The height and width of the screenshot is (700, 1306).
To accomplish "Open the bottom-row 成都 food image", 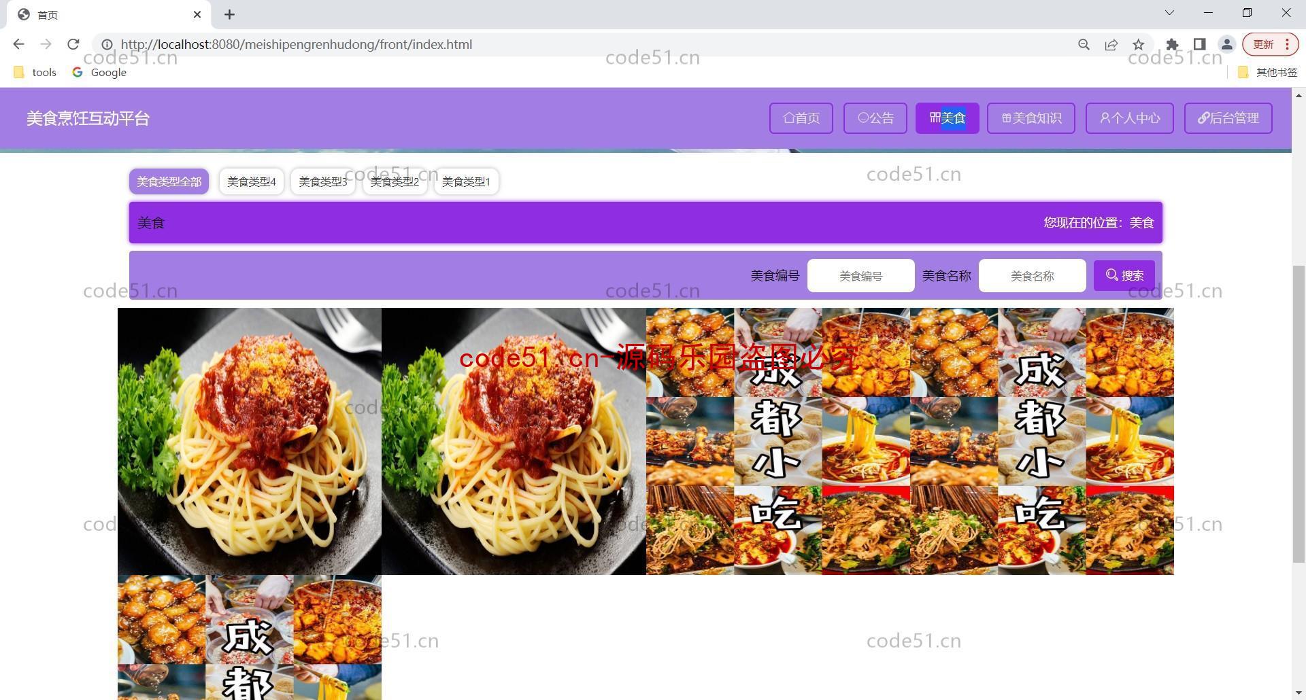I will (x=250, y=637).
